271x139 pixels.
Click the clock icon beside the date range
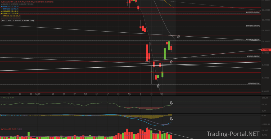(2, 20)
